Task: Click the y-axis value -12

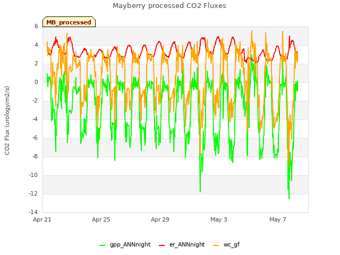Action: 33,193
